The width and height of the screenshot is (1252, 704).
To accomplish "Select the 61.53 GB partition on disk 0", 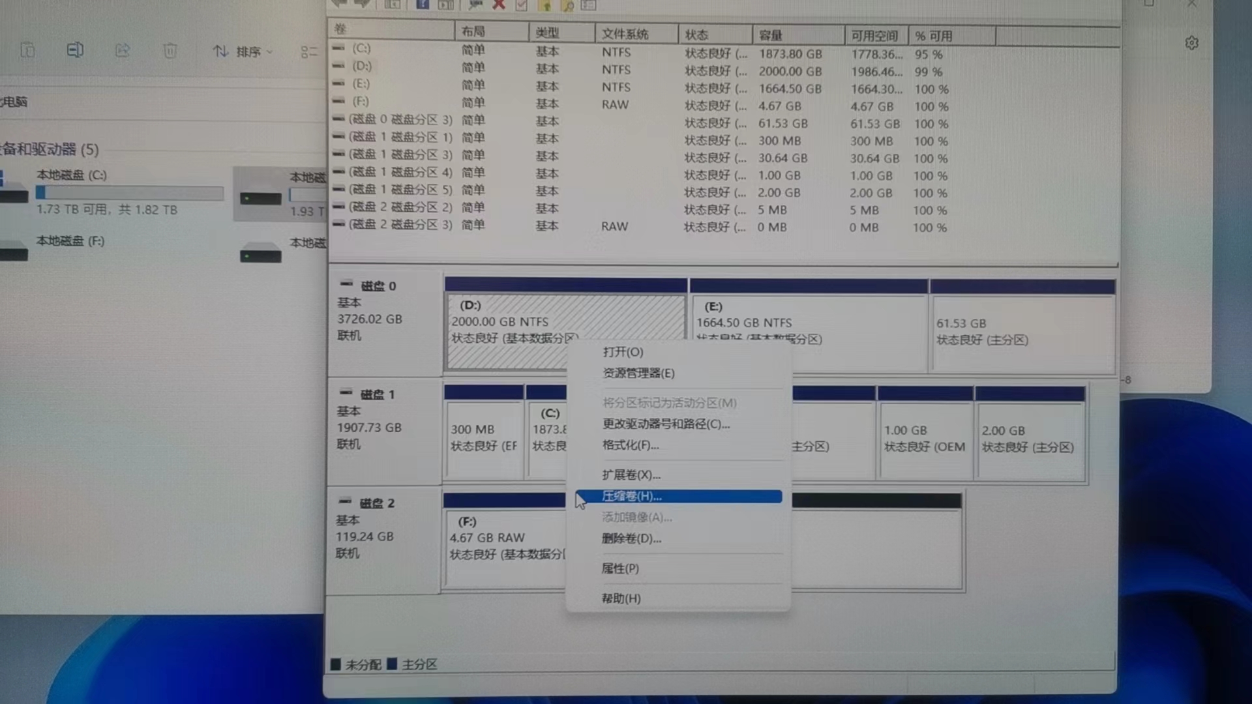I will click(x=1021, y=332).
